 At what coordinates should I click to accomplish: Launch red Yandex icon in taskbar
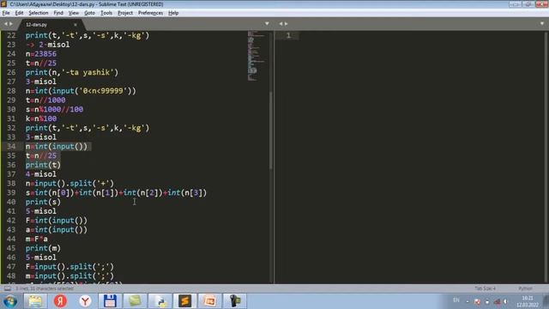60,301
